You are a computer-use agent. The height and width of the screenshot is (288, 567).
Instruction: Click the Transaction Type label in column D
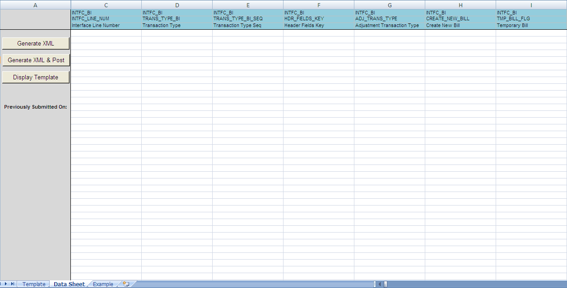click(x=177, y=26)
